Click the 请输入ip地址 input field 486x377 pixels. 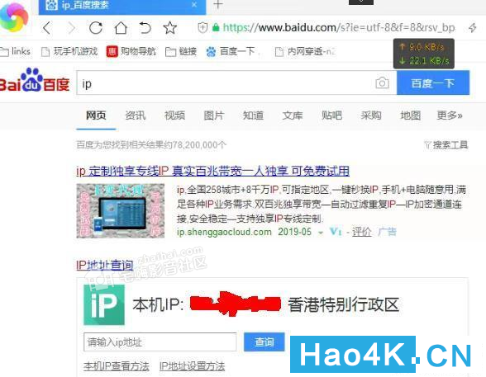click(x=160, y=342)
